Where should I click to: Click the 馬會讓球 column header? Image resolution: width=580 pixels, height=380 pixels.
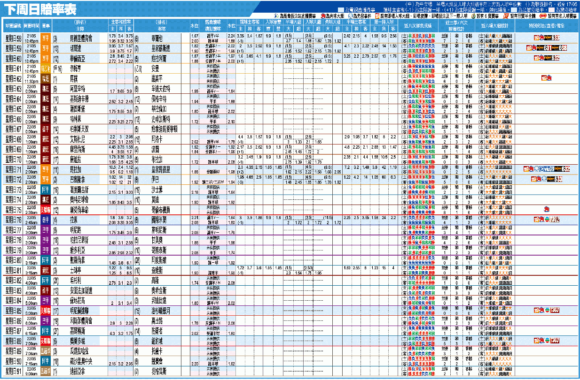[x=214, y=22]
